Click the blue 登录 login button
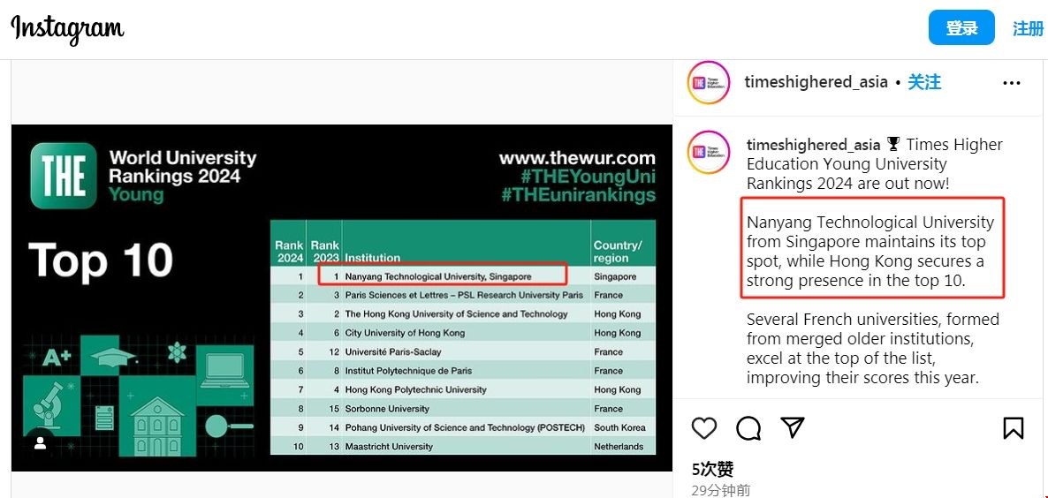Viewport: 1048px width, 498px height. click(961, 28)
